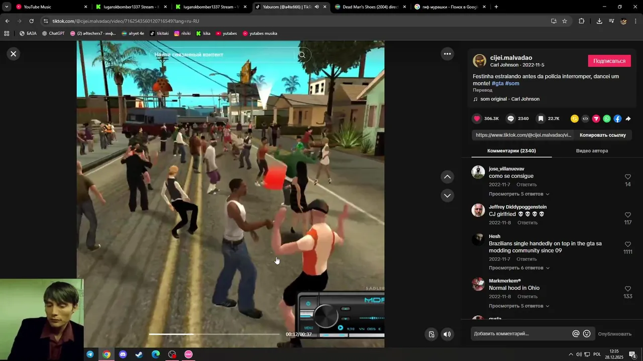
Task: Open the emoji picker in comment box
Action: coord(587,334)
